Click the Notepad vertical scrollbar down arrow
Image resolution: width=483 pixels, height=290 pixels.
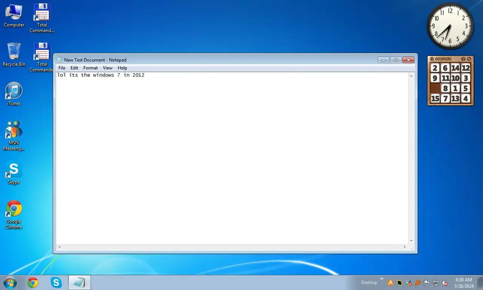pos(411,241)
